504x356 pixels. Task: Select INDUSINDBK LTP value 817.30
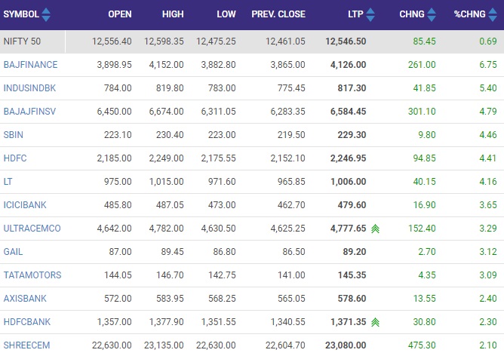352,88
